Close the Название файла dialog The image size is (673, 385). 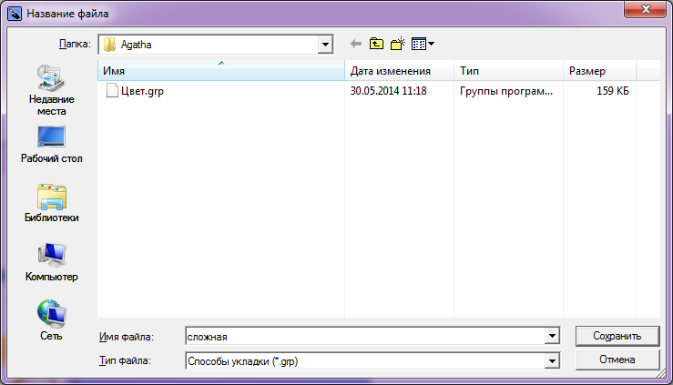(x=645, y=9)
